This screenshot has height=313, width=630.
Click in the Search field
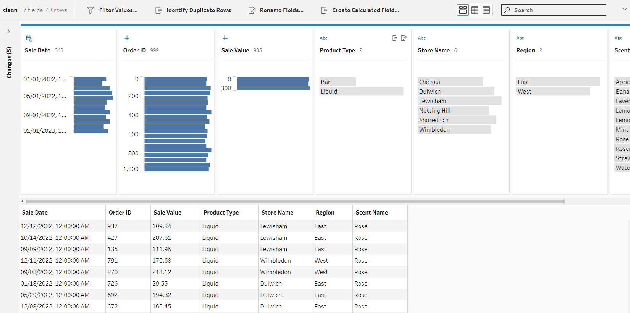557,10
